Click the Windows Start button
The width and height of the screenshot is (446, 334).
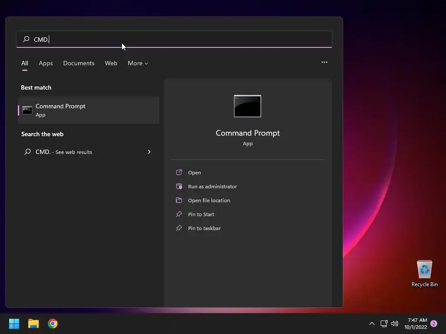tap(14, 324)
